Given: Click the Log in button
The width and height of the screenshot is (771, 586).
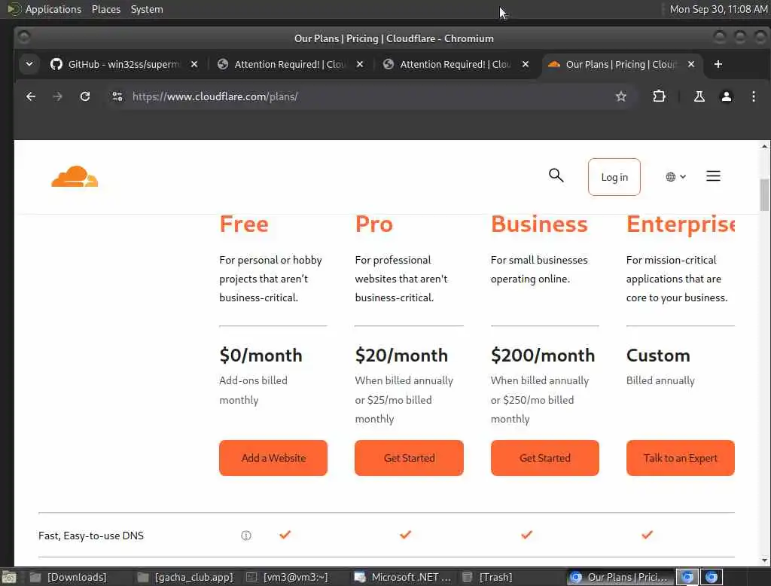Looking at the screenshot, I should tap(614, 177).
